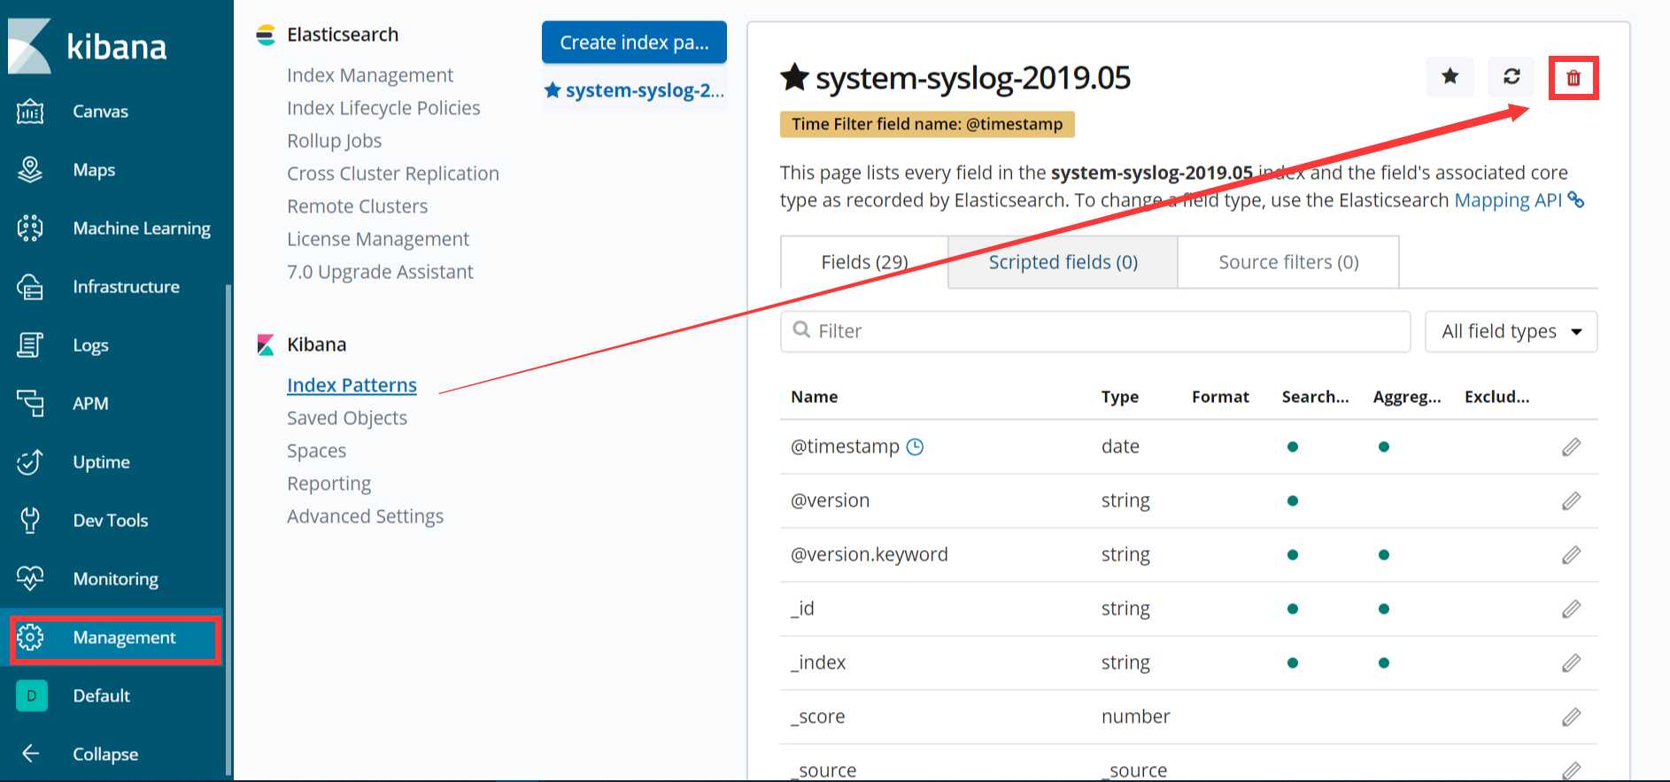Open Remote Clusters
Screen dimensions: 1670x782
(358, 206)
